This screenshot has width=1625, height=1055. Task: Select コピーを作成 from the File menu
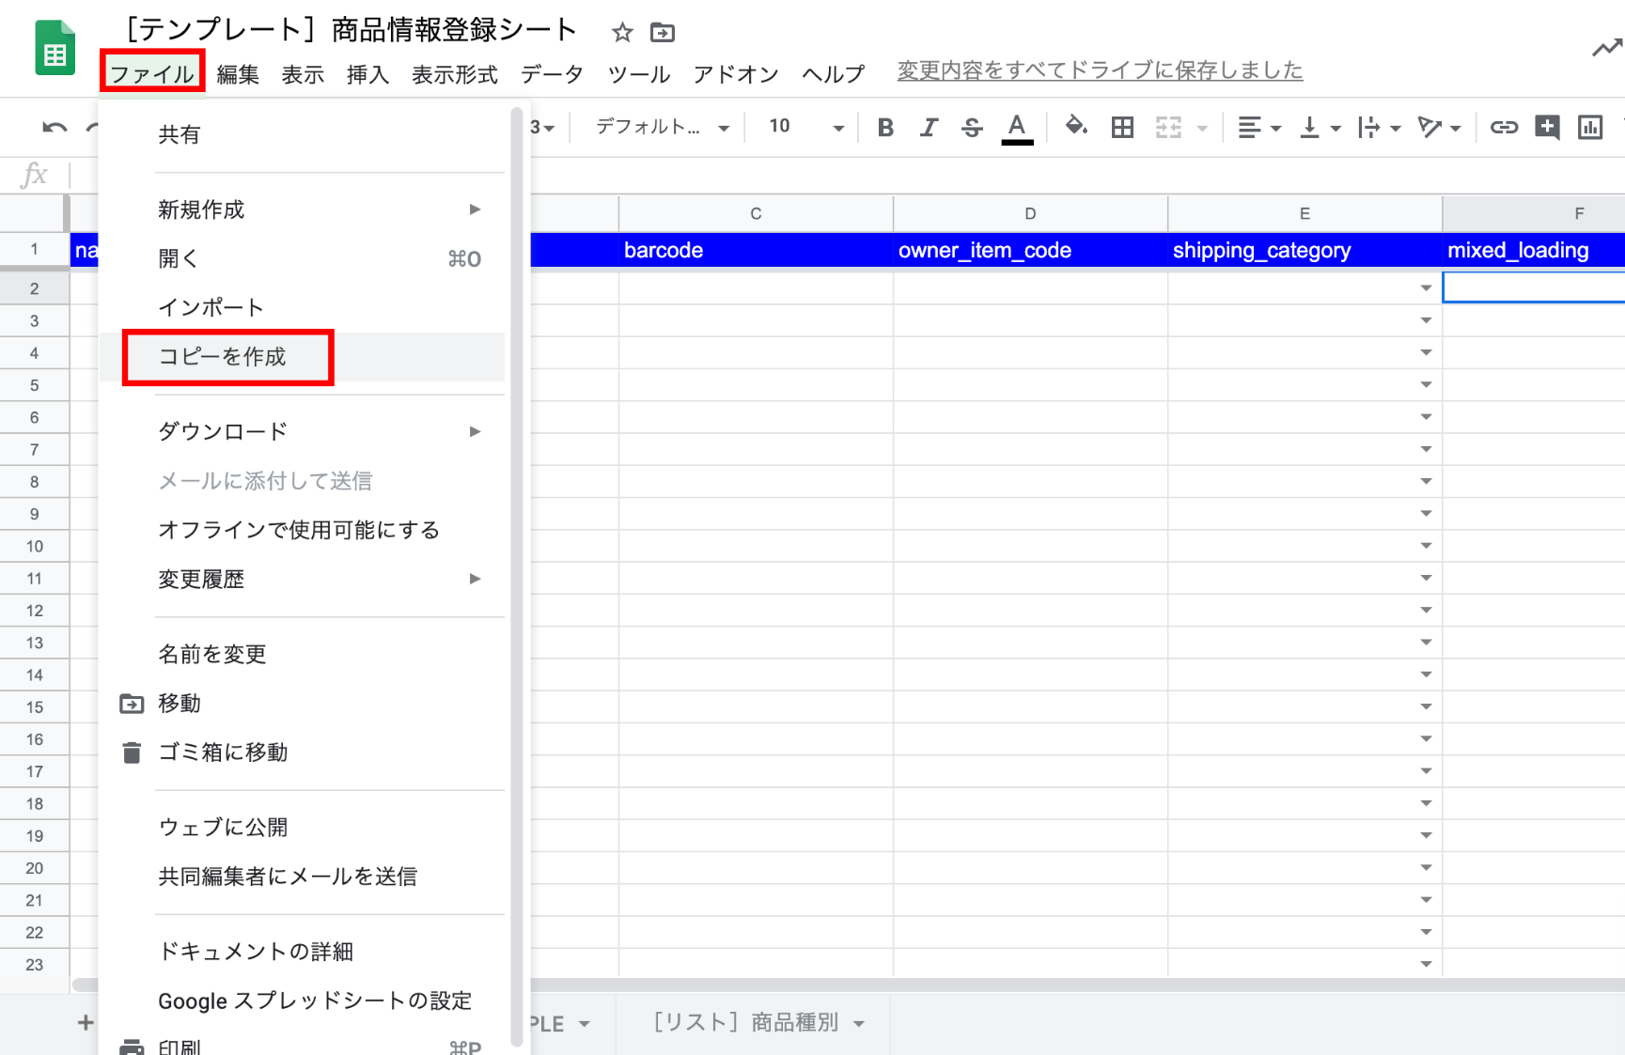click(223, 357)
